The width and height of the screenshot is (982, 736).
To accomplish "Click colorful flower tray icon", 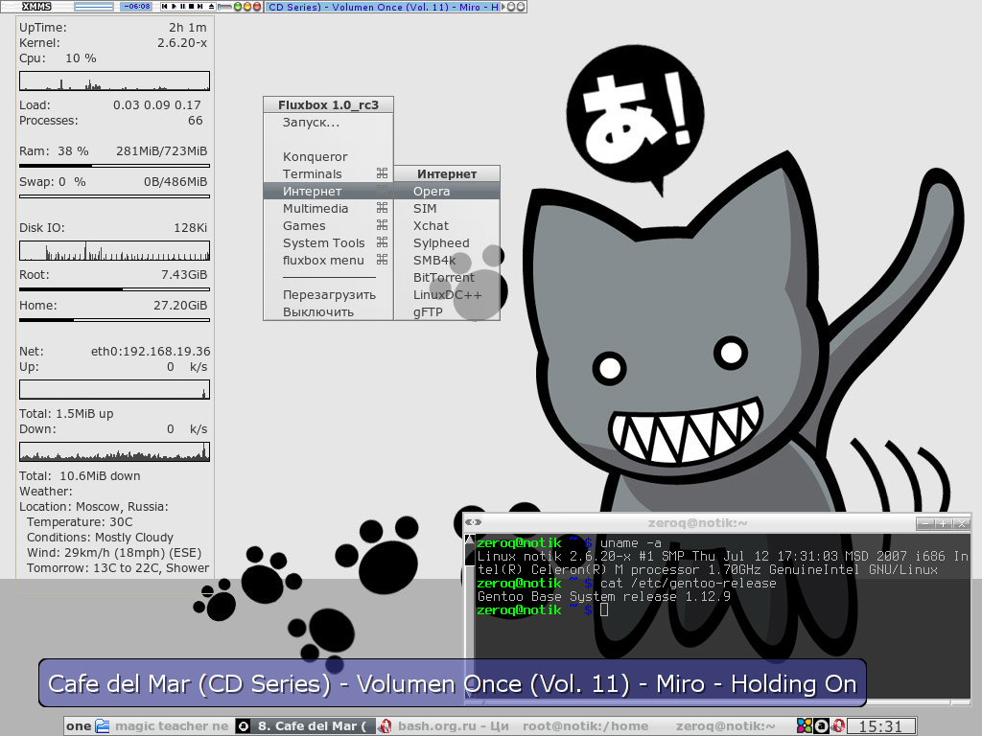I will (805, 725).
